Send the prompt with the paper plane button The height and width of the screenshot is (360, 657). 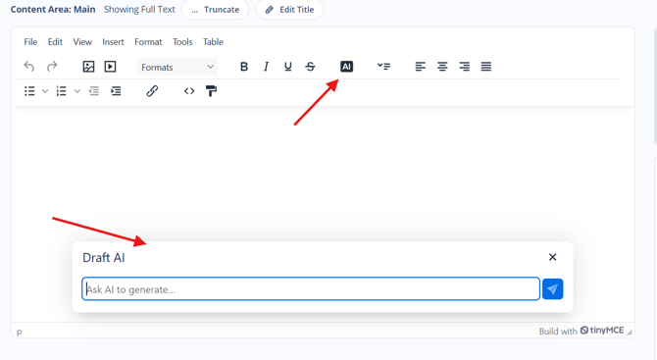click(x=553, y=288)
